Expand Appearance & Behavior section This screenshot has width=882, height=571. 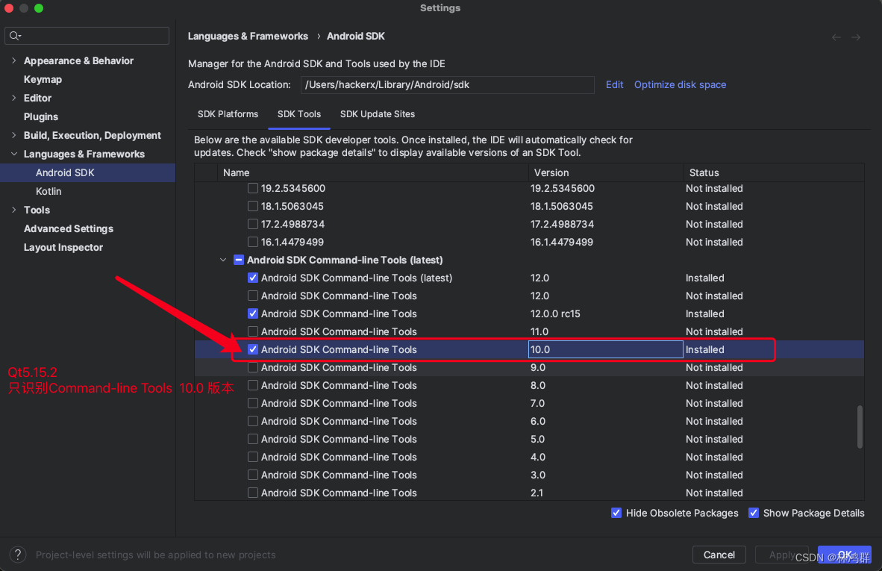click(14, 60)
